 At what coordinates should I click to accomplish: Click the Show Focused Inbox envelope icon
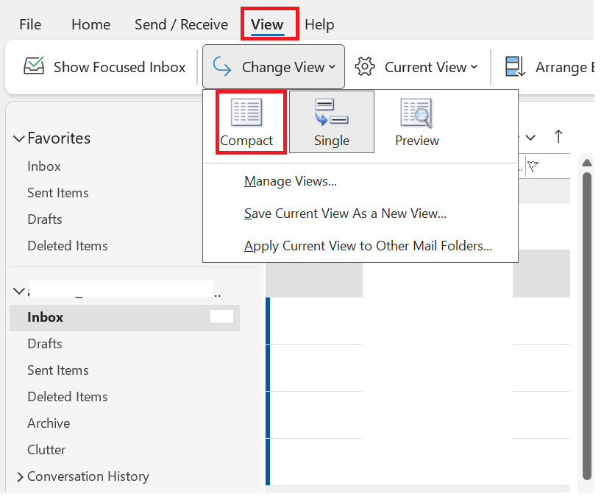34,66
